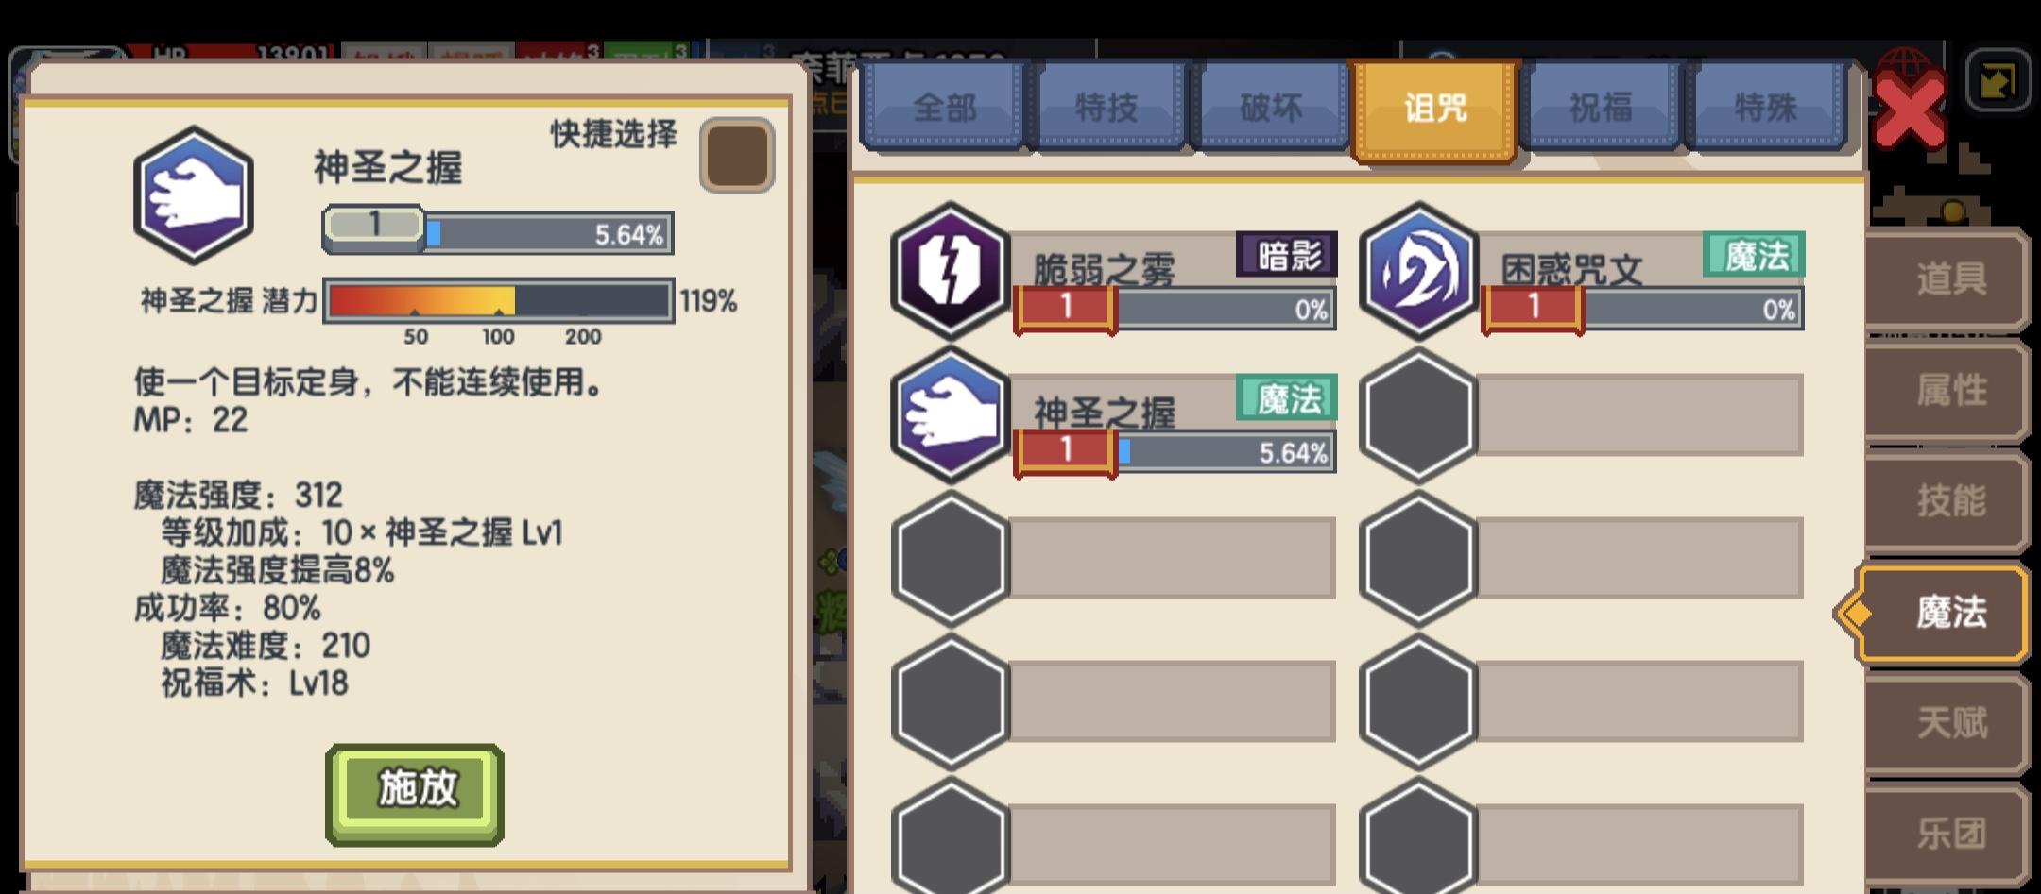The image size is (2041, 894).
Task: Click the first empty hexagon spell slot
Action: point(1418,414)
